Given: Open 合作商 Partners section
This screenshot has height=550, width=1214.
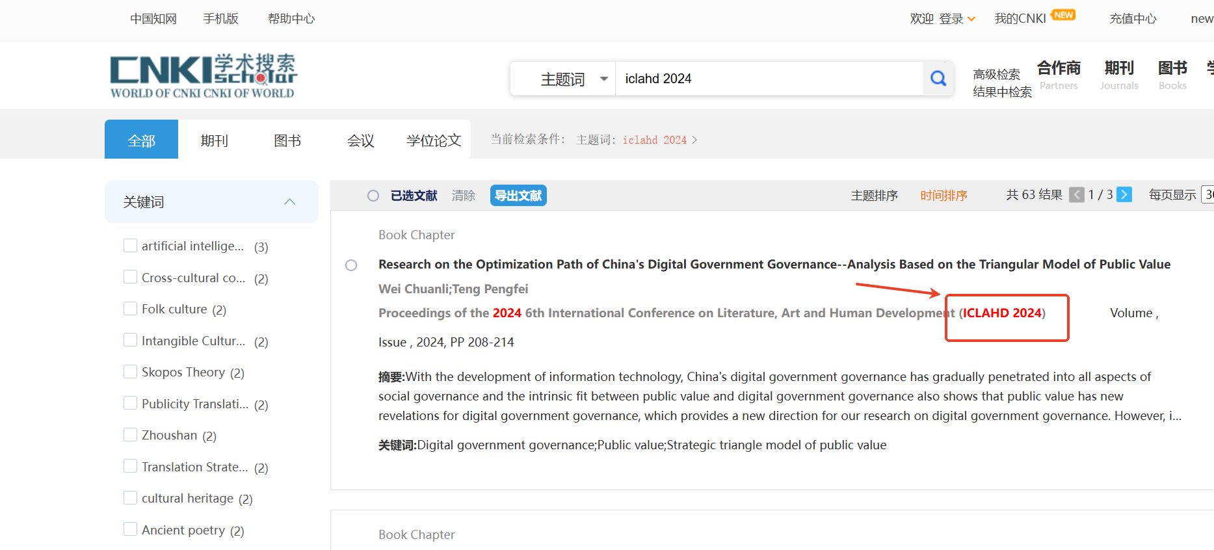Looking at the screenshot, I should (1059, 75).
